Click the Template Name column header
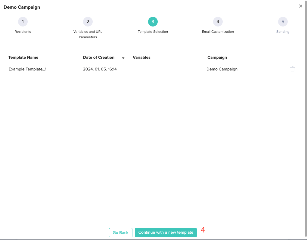Screen dimensions: 307x240 click(23, 57)
